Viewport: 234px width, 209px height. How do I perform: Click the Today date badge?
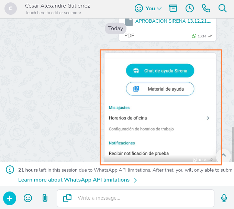click(x=115, y=28)
